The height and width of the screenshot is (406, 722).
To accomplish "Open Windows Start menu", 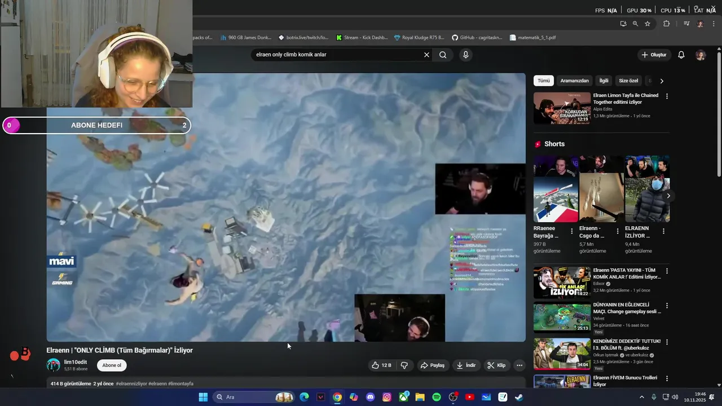I will [x=203, y=397].
